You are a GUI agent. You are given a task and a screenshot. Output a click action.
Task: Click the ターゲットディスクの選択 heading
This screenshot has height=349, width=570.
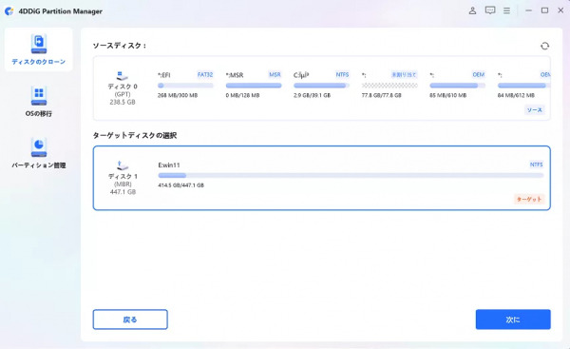135,135
